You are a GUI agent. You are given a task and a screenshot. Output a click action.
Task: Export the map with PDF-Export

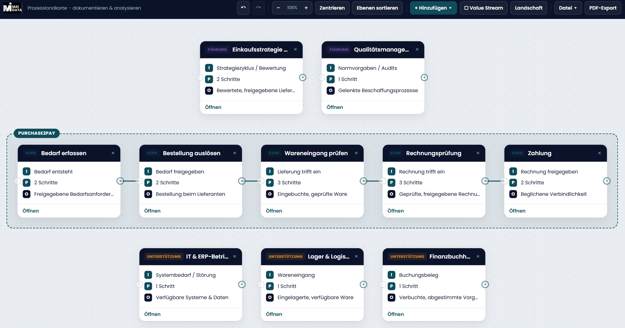tap(603, 8)
